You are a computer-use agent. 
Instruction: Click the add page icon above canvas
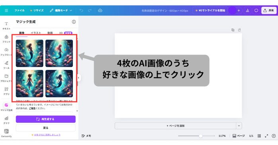tap(239, 30)
